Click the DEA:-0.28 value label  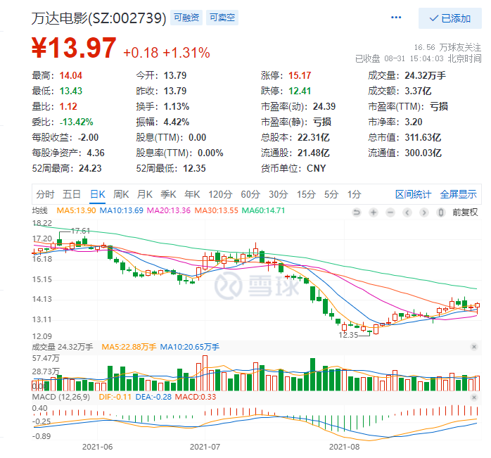click(x=153, y=397)
